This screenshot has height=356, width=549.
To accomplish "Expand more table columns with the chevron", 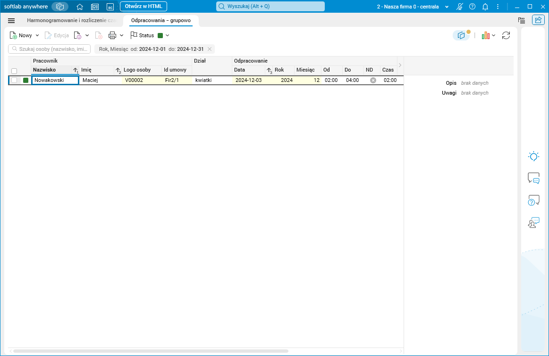I will (x=400, y=65).
